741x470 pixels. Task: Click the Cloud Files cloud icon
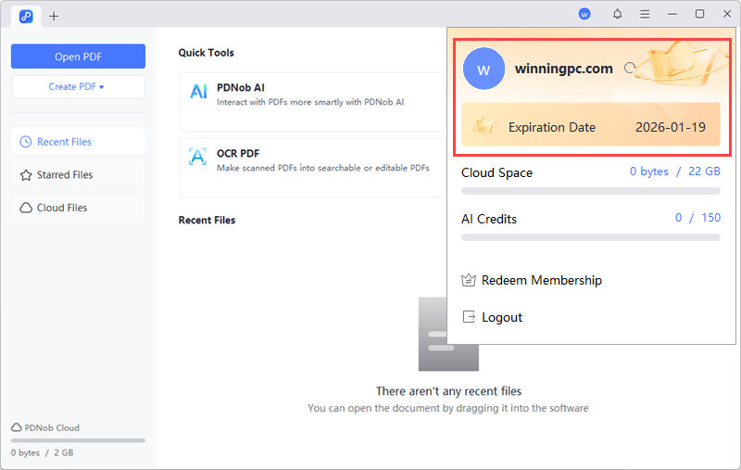26,208
